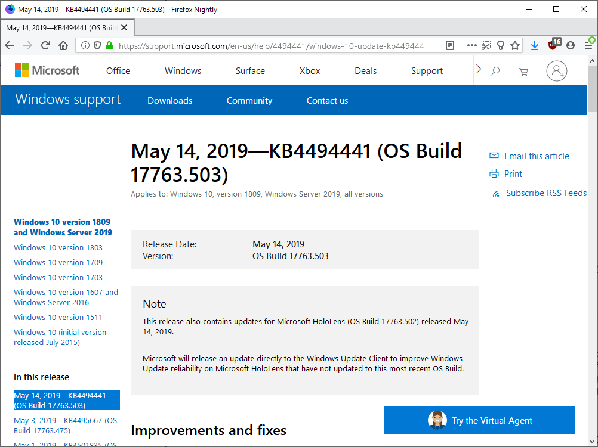Image resolution: width=598 pixels, height=447 pixels.
Task: Open Microsoft site search magnifier
Action: point(495,71)
